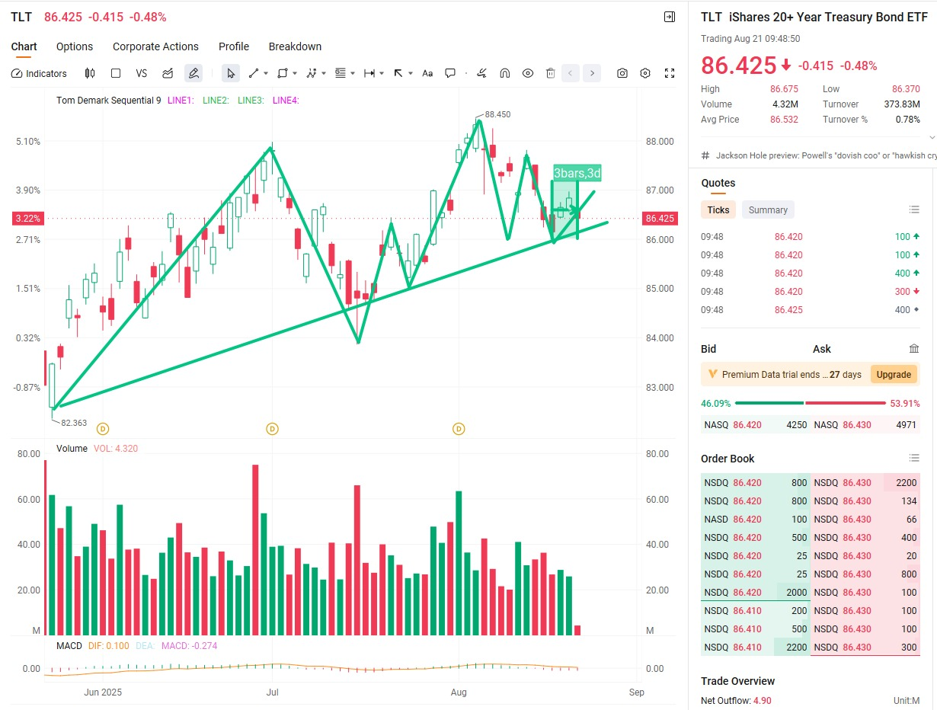The width and height of the screenshot is (937, 710).
Task: Take a chart snapshot with camera
Action: 622,73
